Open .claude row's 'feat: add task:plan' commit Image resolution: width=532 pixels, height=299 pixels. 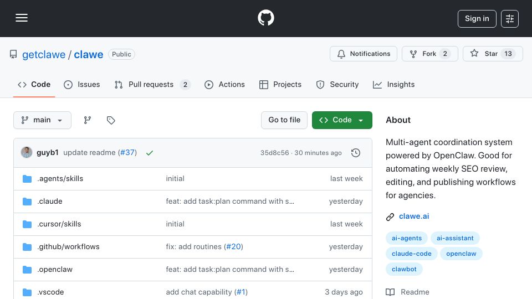coord(230,202)
